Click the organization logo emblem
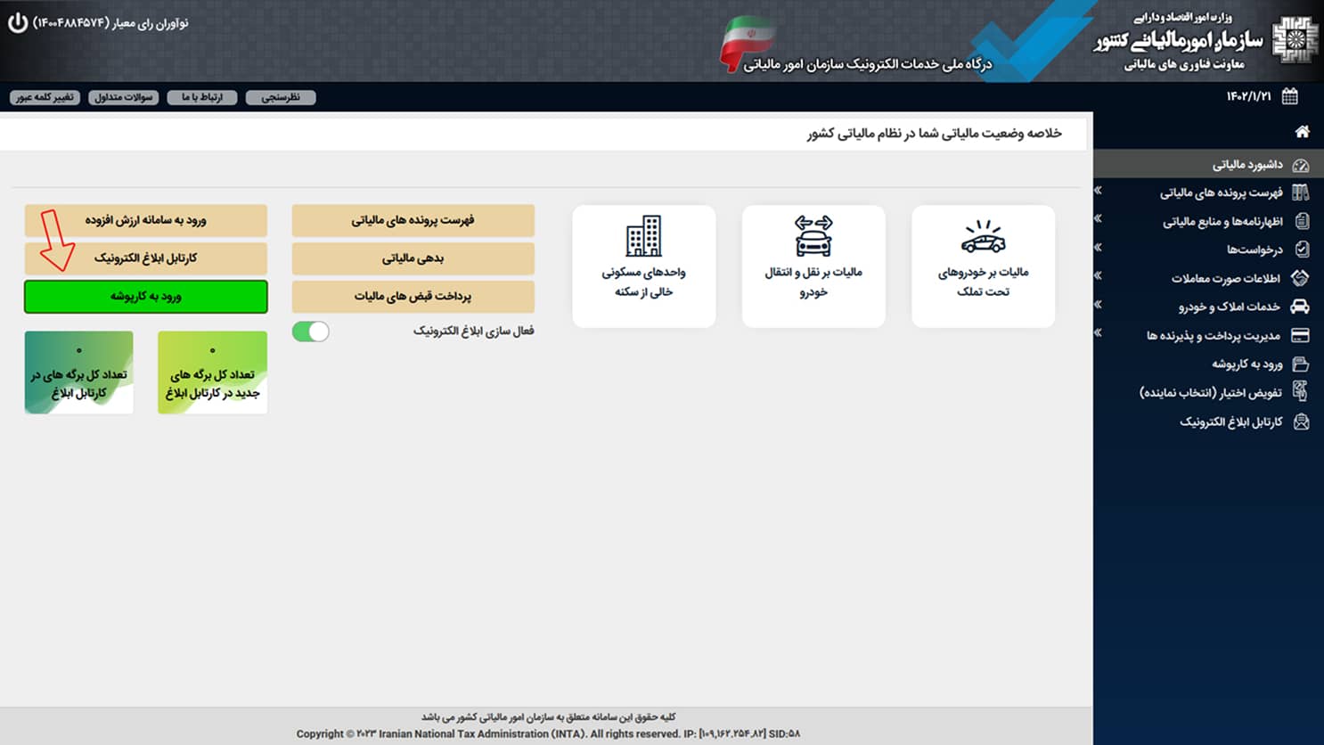Screen dimensions: 1324x745 coord(1295,40)
